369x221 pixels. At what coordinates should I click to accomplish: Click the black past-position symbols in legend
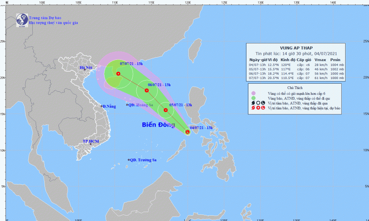258,103
